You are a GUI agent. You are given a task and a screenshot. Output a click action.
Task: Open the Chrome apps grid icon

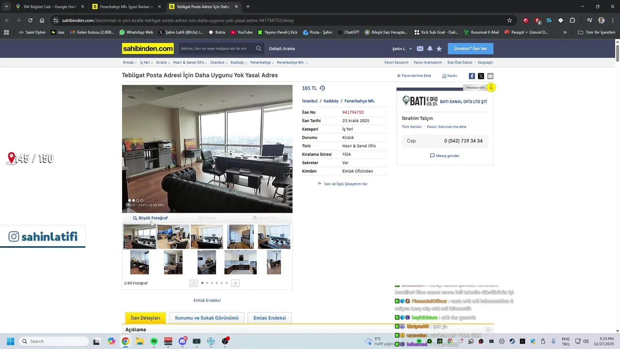[6, 32]
